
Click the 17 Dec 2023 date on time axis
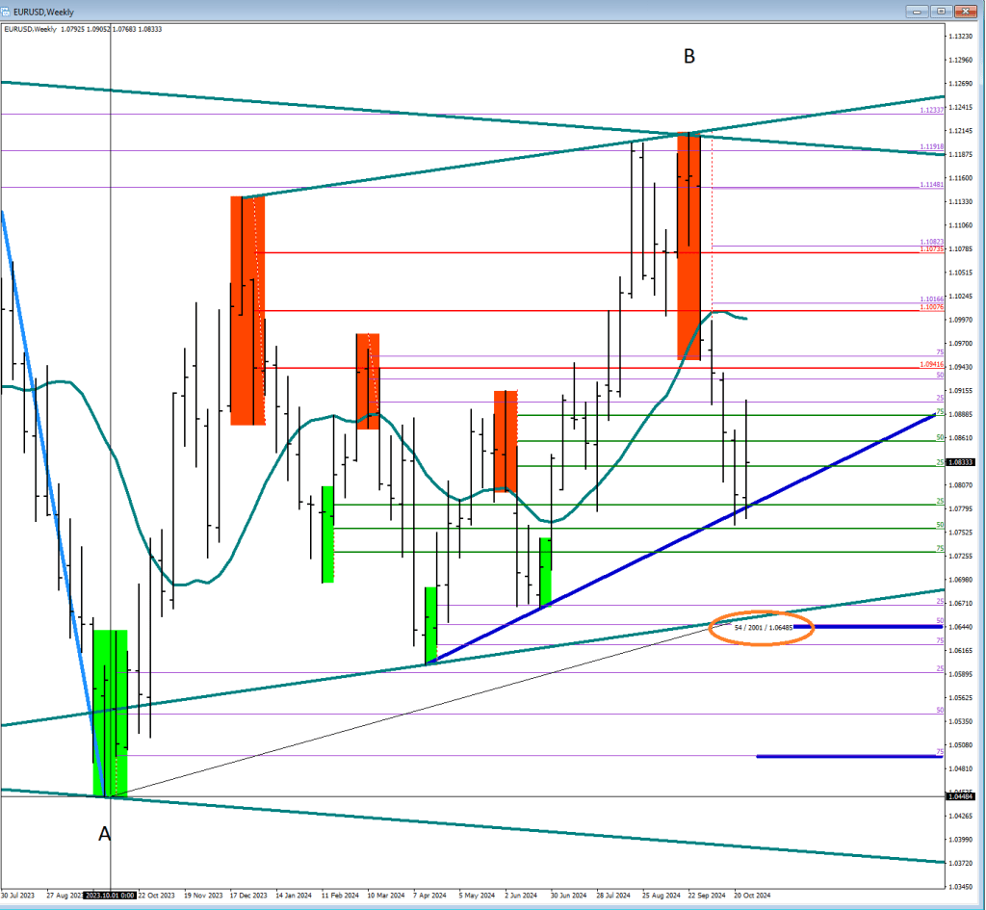[x=249, y=896]
